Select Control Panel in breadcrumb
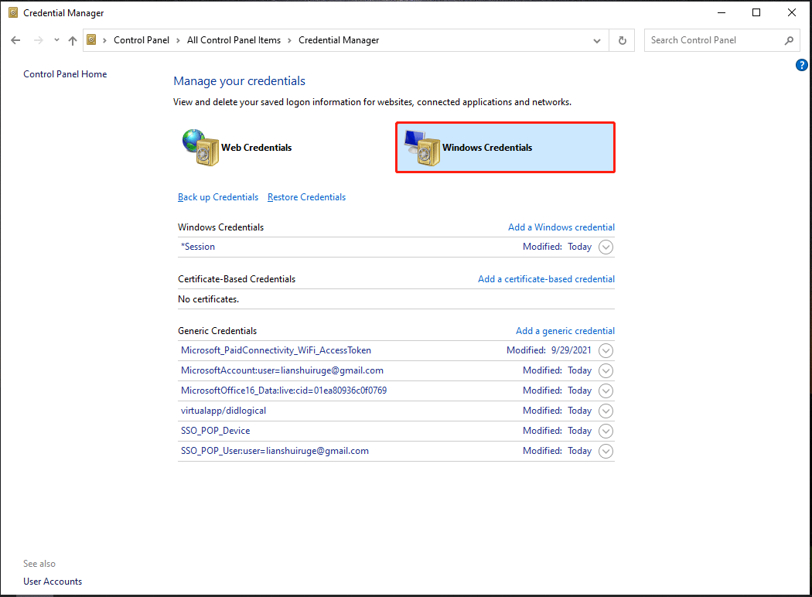Viewport: 812px width, 597px height. [x=142, y=40]
